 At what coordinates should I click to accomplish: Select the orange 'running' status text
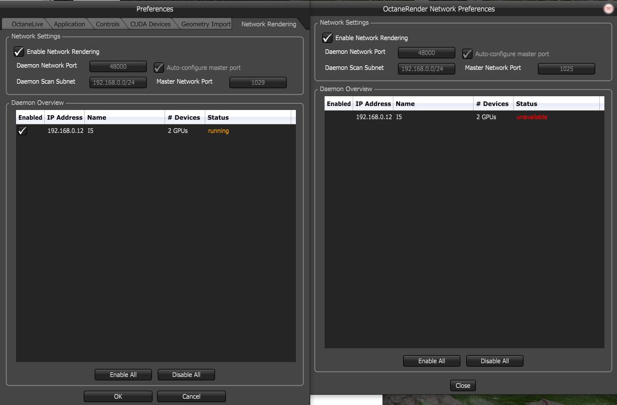218,131
